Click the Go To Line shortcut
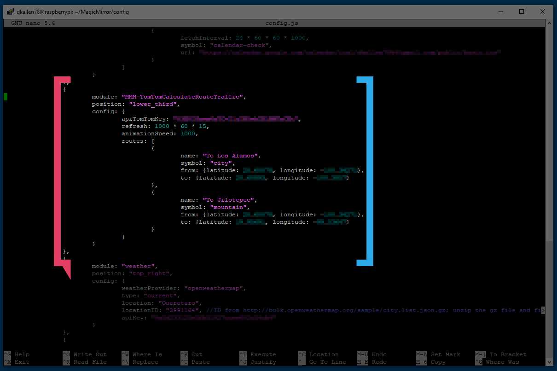The width and height of the screenshot is (557, 371). click(x=322, y=362)
